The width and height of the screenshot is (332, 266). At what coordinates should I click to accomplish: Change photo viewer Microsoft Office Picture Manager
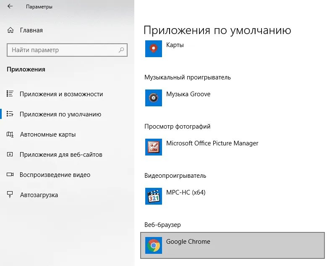233,147
